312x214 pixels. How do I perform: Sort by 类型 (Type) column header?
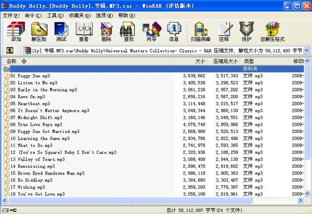tap(265, 61)
